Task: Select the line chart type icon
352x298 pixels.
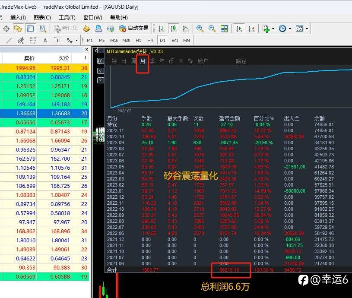Action: pos(186,29)
